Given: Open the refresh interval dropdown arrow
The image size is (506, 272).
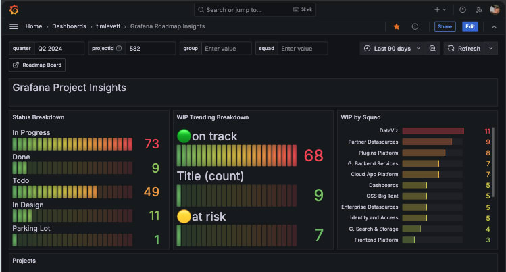Looking at the screenshot, I should tap(490, 49).
